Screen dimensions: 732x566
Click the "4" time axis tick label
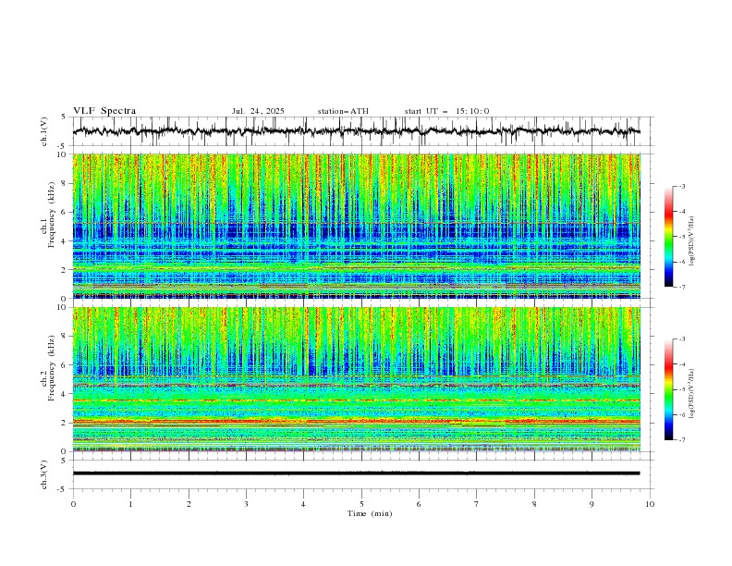pyautogui.click(x=304, y=504)
